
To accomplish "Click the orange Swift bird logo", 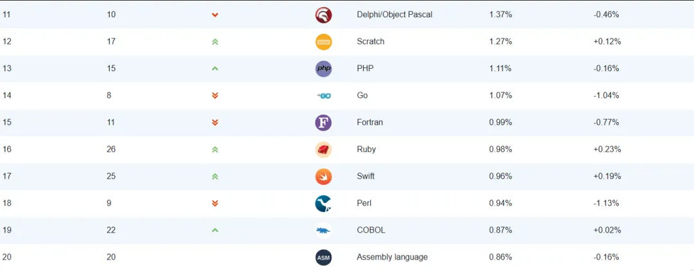I will [x=323, y=177].
